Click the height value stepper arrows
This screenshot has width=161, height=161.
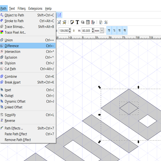pyautogui.click(x=93, y=31)
